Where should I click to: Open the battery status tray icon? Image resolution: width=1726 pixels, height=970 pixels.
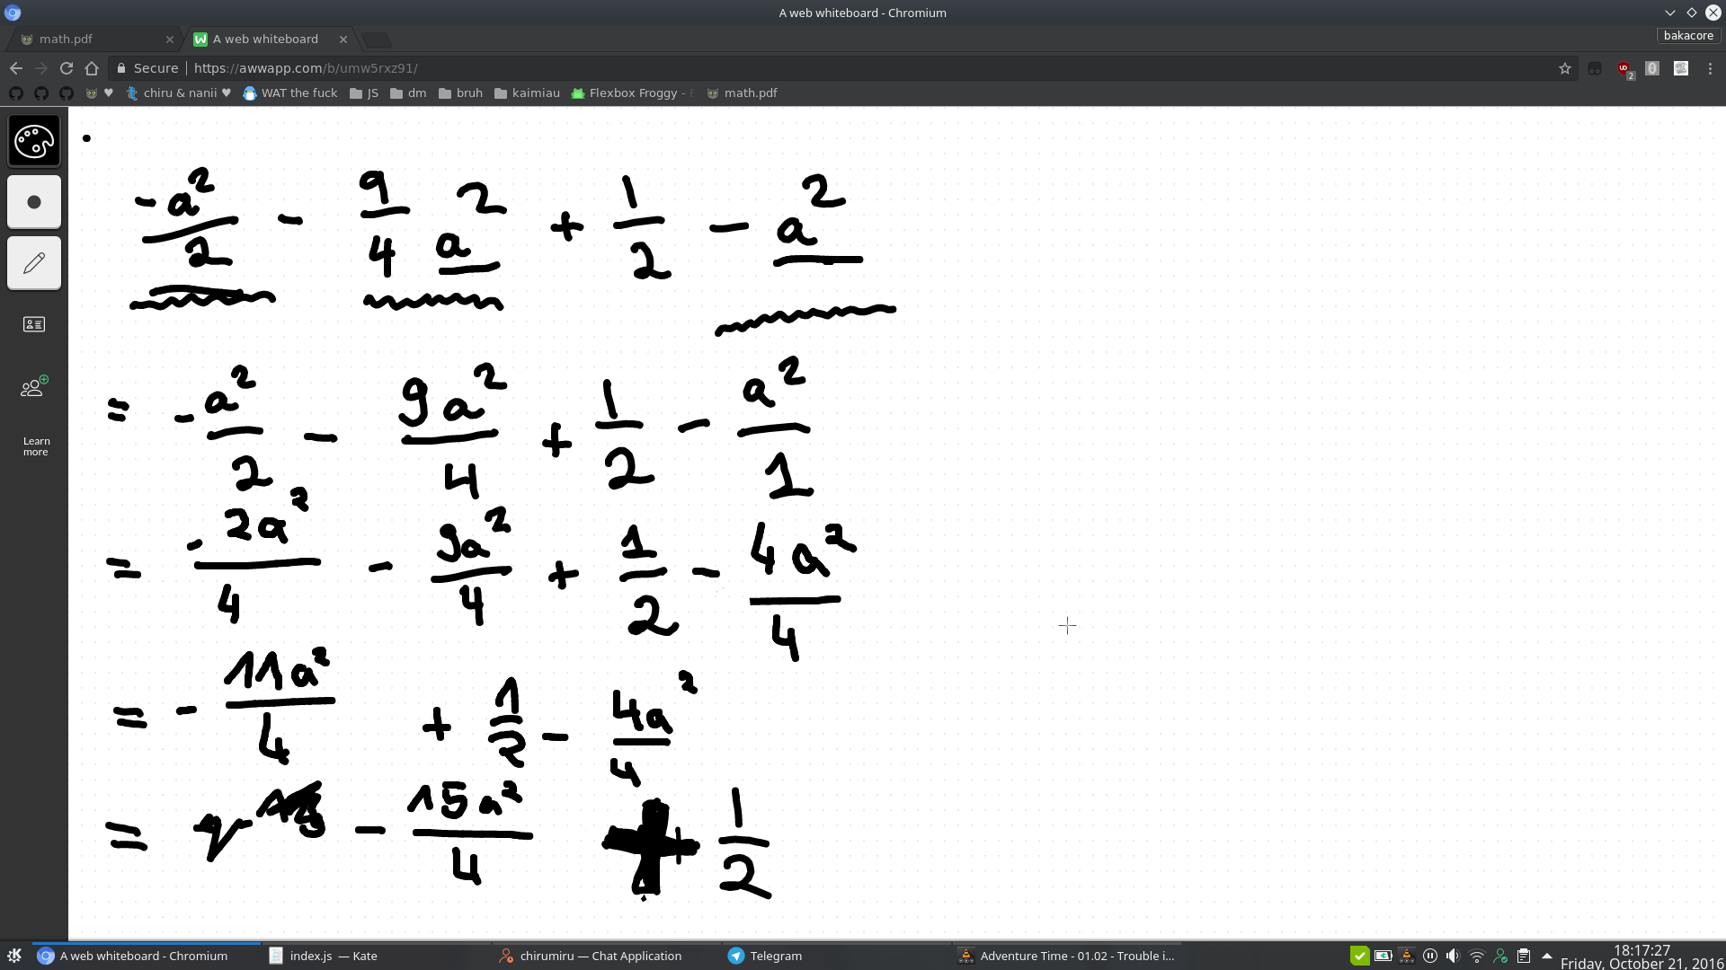tap(1383, 956)
